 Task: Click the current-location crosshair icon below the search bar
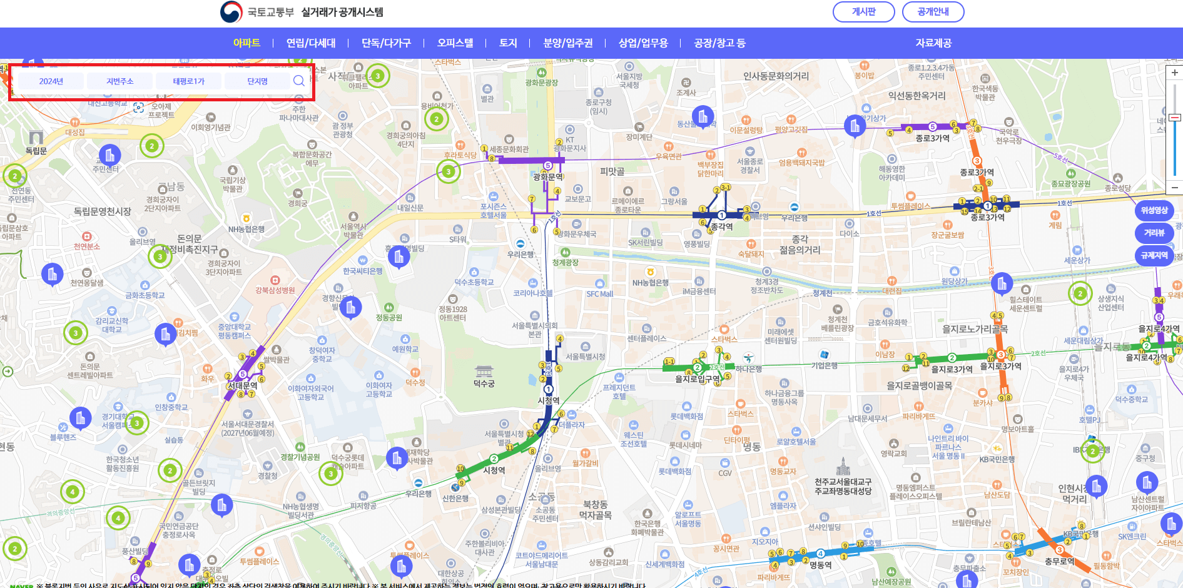(139, 108)
